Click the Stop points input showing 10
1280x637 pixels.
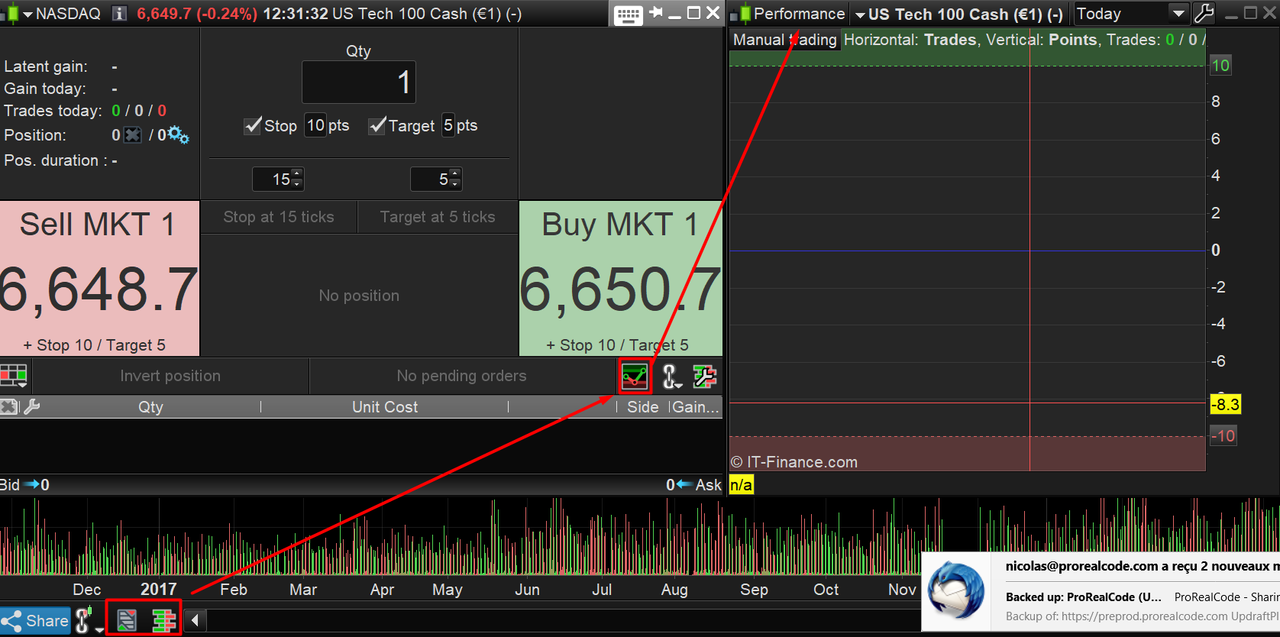click(x=315, y=125)
